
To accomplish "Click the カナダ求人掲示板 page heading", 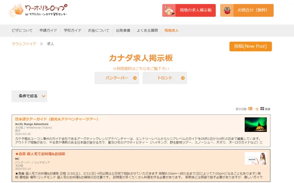I will [x=141, y=58].
